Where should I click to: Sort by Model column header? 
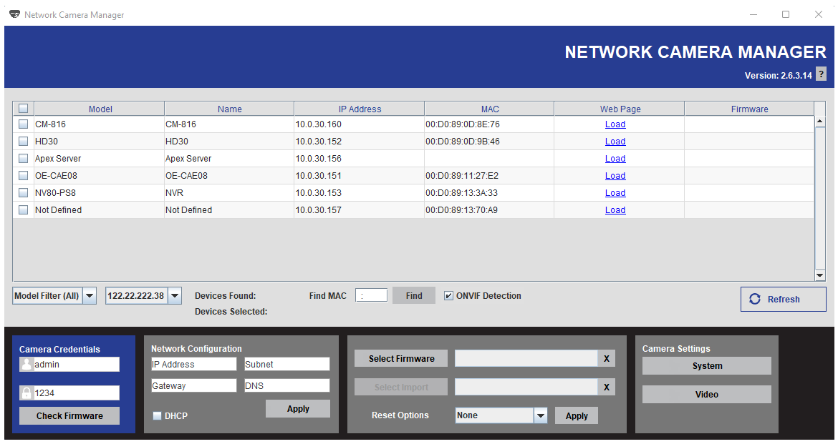pos(100,109)
